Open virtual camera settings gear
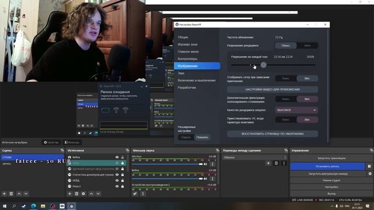 [x=370, y=174]
